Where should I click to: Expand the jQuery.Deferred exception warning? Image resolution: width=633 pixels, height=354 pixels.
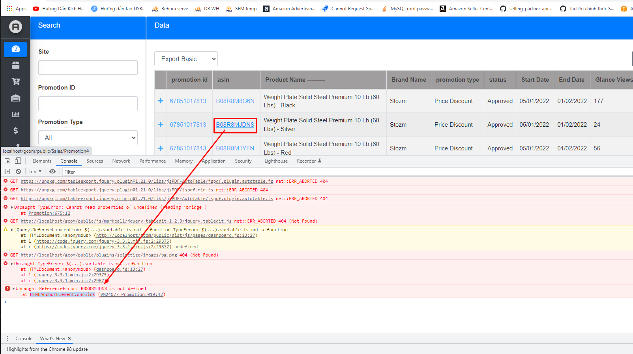pyautogui.click(x=12, y=230)
